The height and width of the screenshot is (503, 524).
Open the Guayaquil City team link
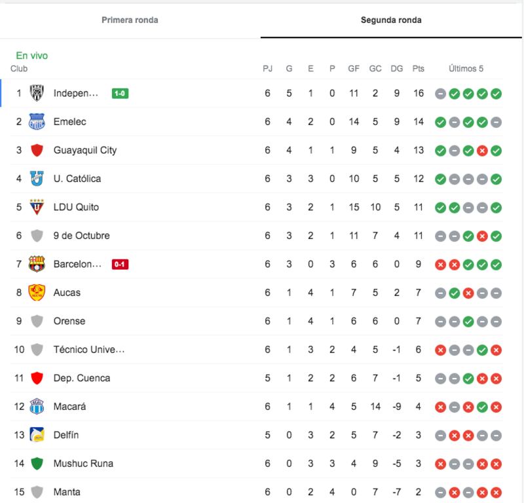tap(85, 151)
